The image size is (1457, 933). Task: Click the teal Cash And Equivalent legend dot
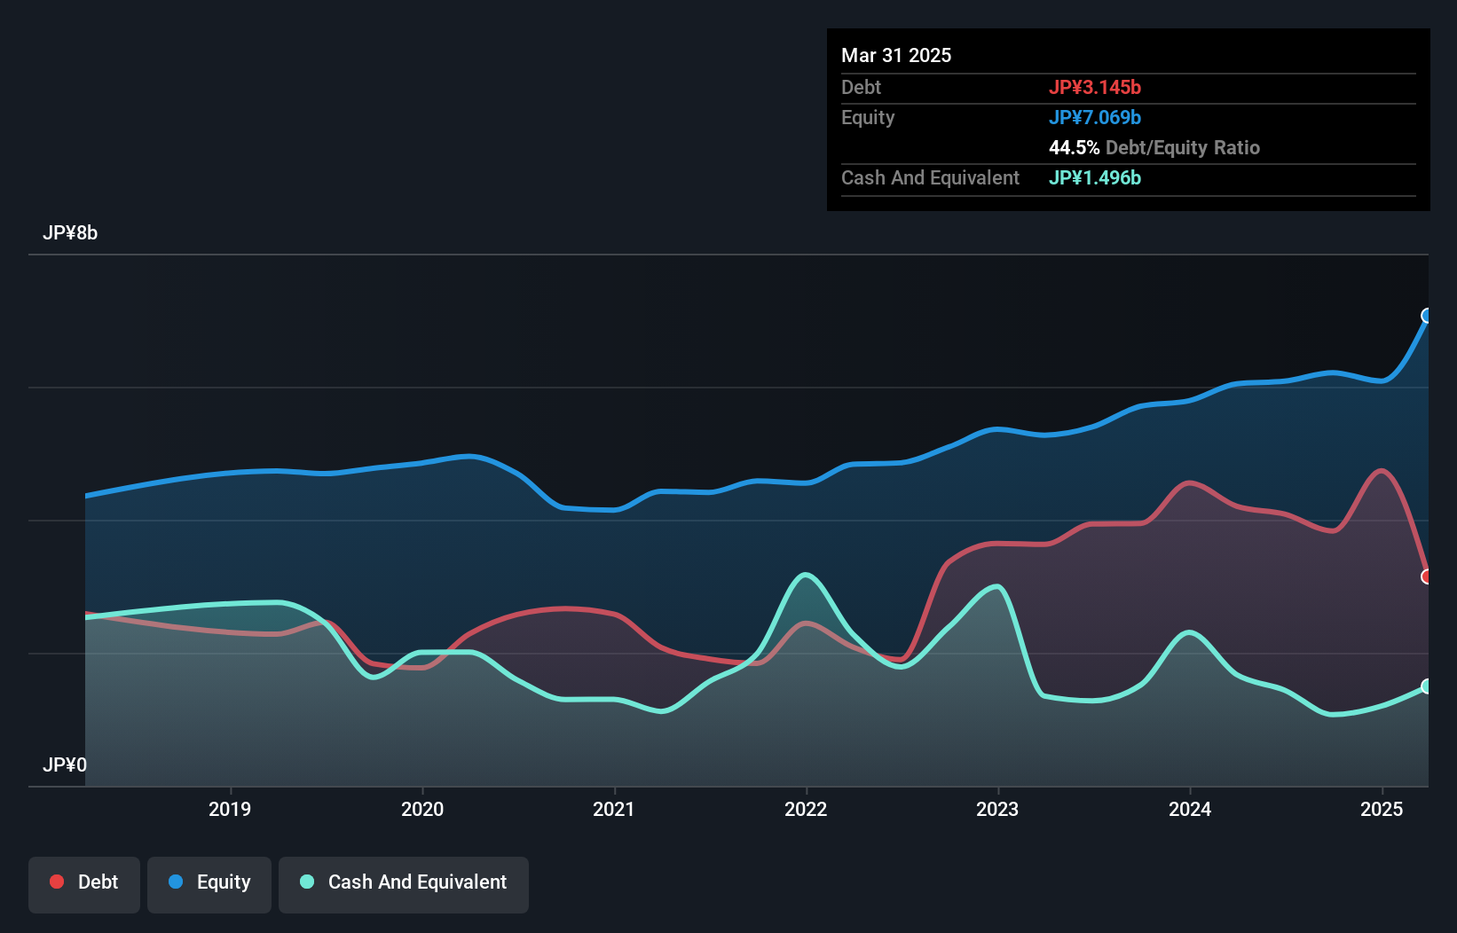pos(307,882)
